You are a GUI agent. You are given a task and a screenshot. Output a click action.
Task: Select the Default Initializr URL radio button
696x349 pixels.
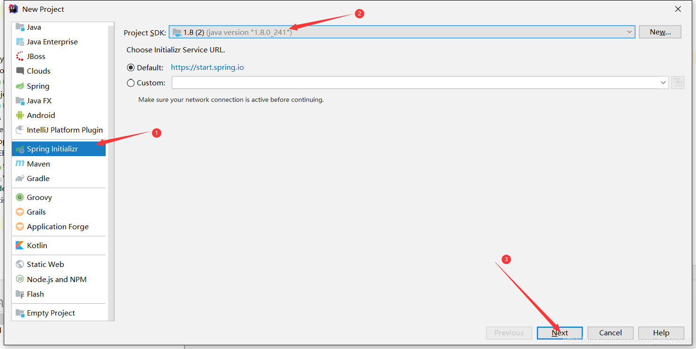click(x=131, y=67)
